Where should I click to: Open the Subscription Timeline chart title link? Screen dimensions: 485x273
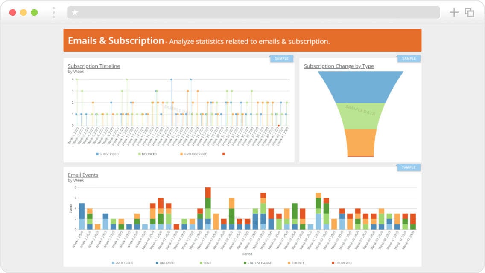click(94, 66)
